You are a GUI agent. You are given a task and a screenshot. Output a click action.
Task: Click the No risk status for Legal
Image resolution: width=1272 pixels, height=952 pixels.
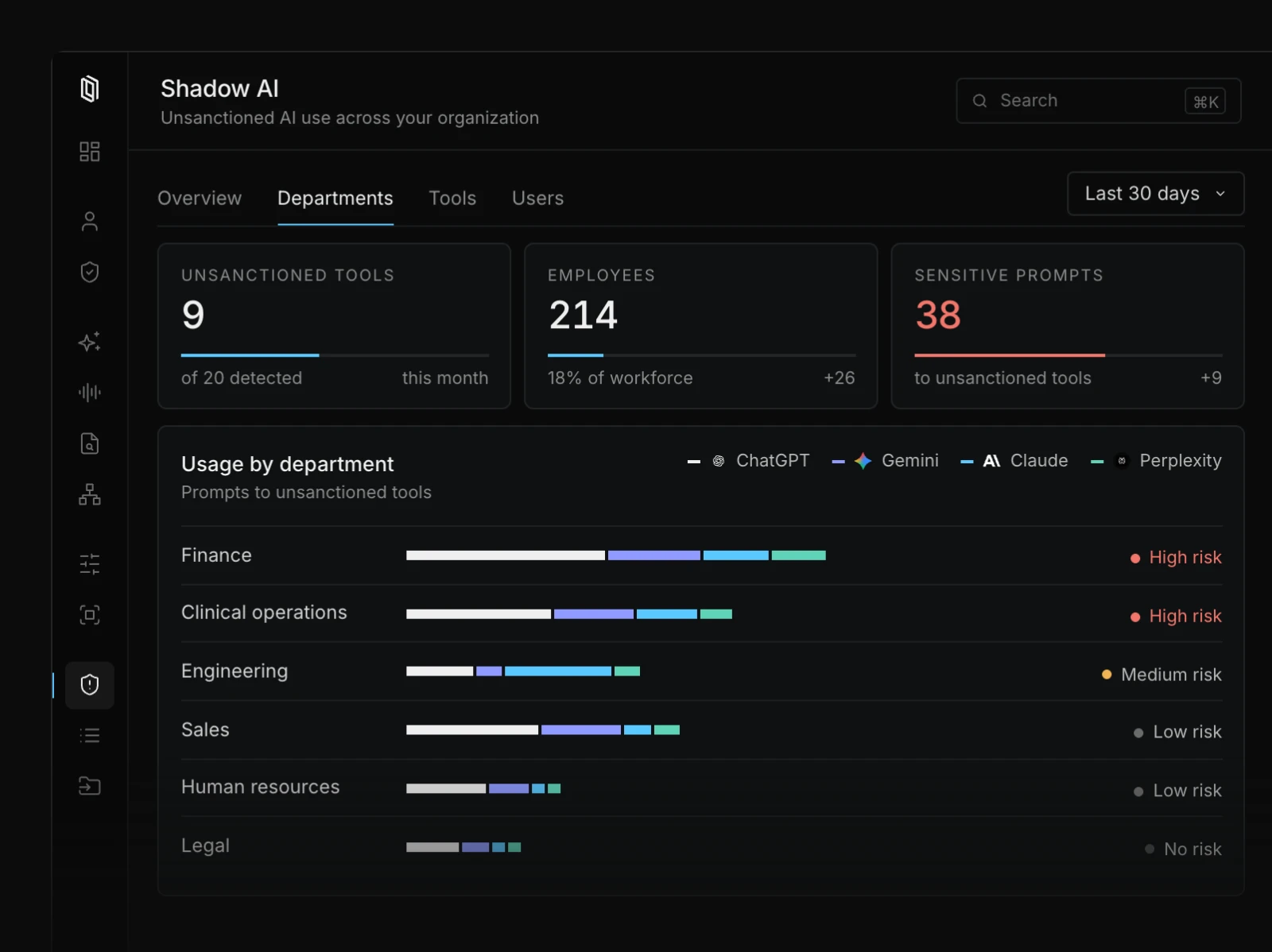1183,849
